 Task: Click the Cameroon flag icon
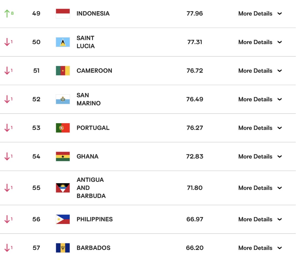(63, 71)
